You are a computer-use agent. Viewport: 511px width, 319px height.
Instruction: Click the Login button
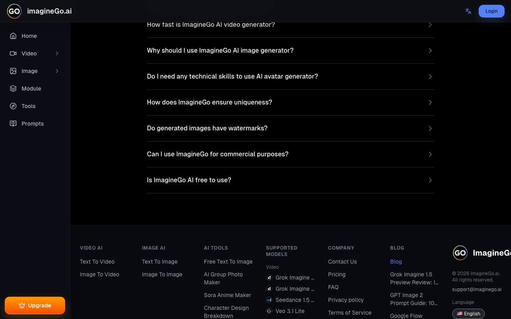tap(491, 11)
